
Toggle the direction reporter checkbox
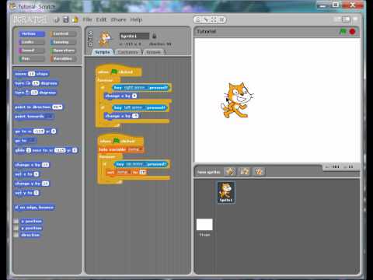16,235
